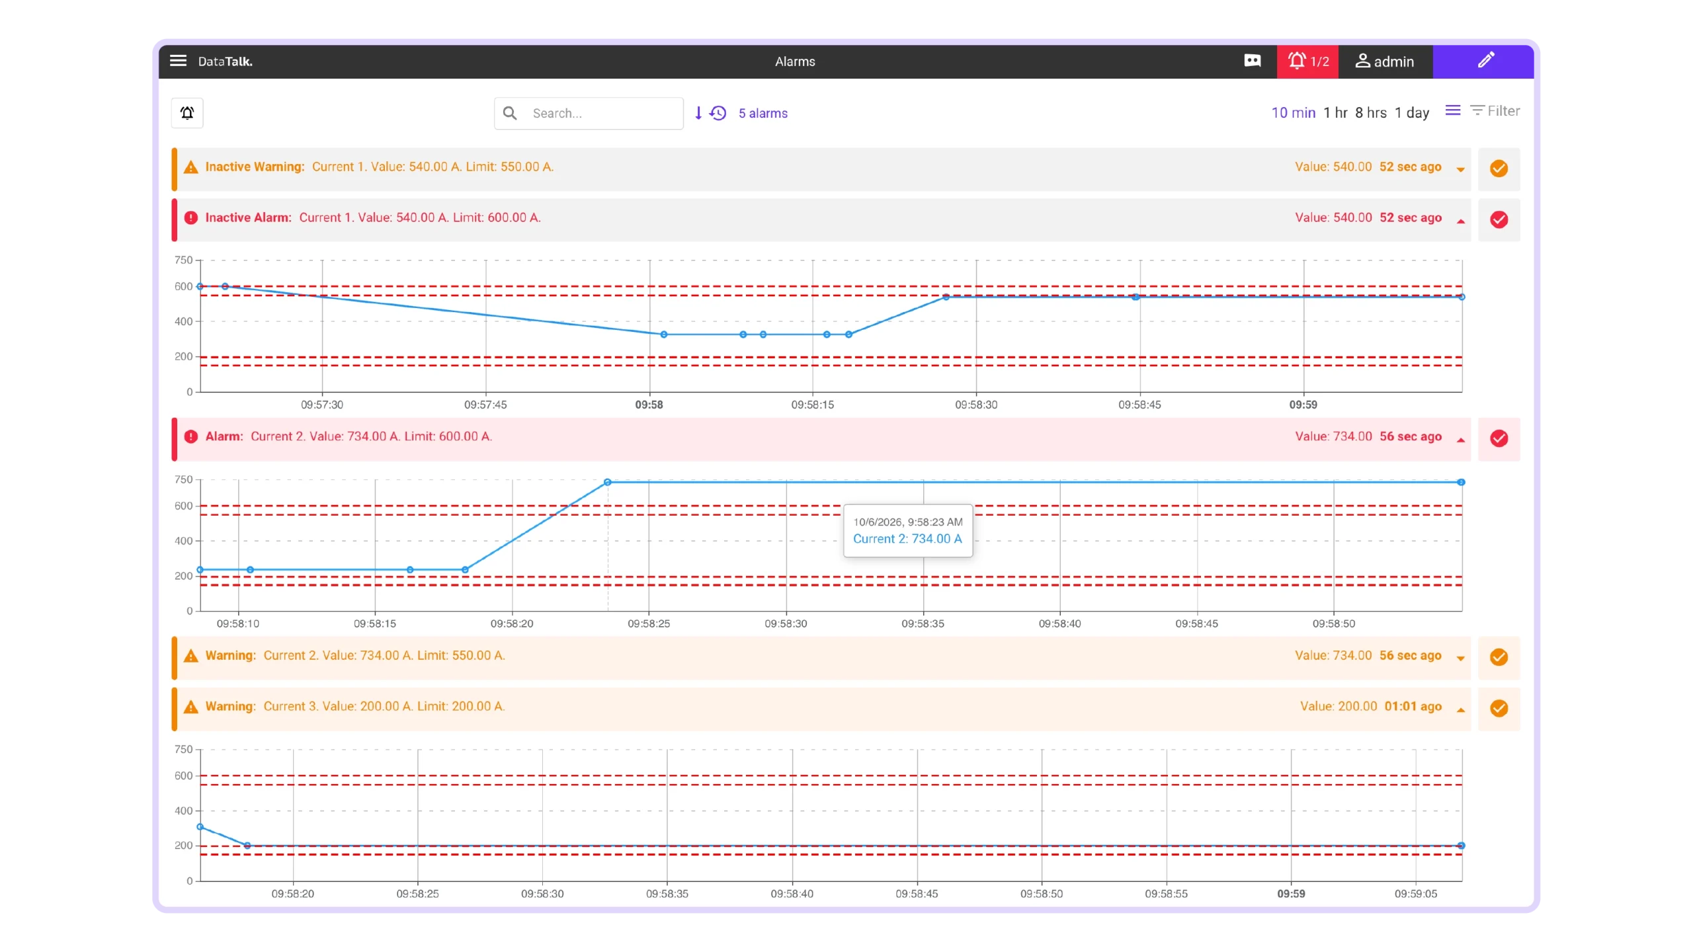This screenshot has width=1693, height=952.
Task: Focus the Search input field
Action: (x=589, y=113)
